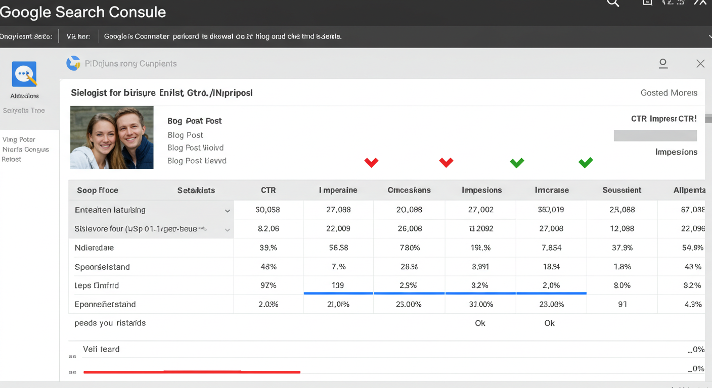Click the red progress bar below Veri feard
The width and height of the screenshot is (712, 388).
[192, 372]
